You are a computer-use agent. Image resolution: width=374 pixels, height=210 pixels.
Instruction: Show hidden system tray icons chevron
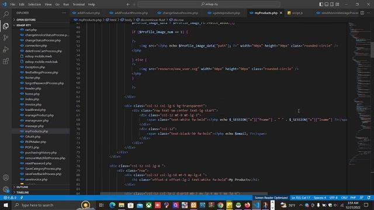pyautogui.click(x=301, y=205)
